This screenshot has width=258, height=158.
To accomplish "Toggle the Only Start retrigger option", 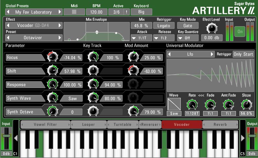I will (x=243, y=54).
